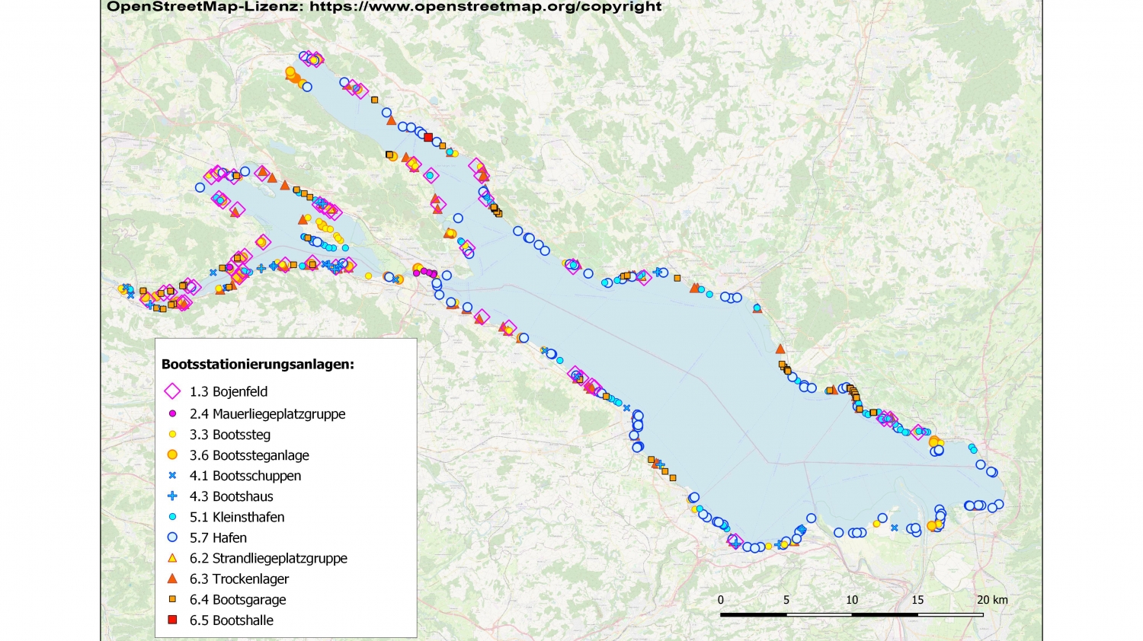Click the '1.3 Bojenfeld' legend text
Screen dimensions: 1143x641
229,391
